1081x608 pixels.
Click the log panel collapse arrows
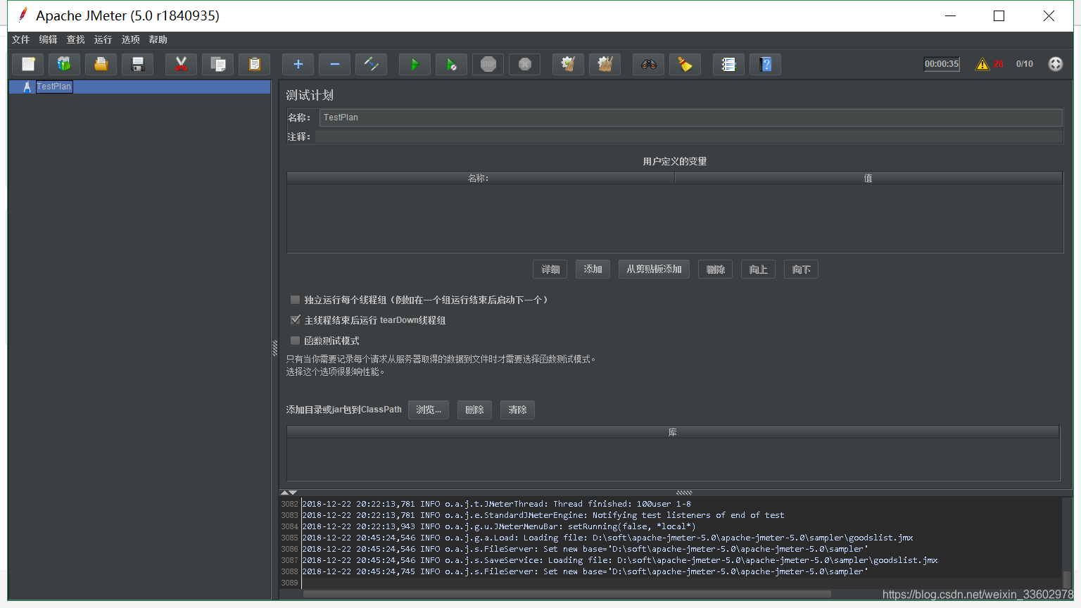(x=289, y=493)
